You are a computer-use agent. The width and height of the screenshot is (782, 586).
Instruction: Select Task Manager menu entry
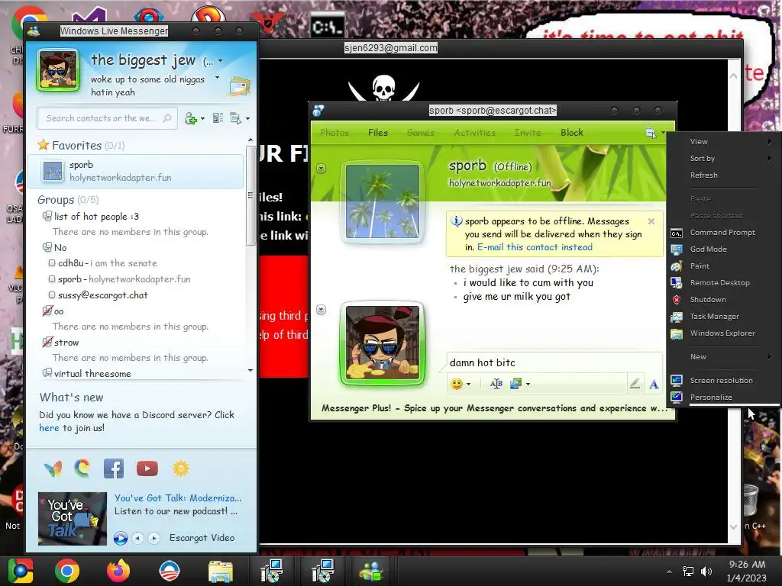pos(722,317)
